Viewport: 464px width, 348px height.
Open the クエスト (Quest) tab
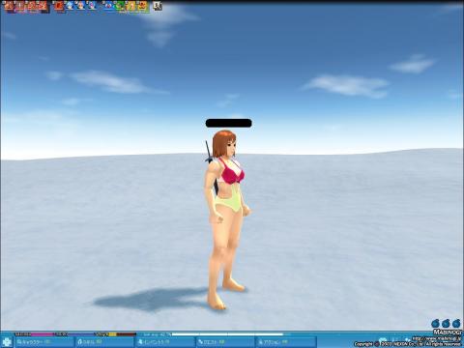[225, 342]
